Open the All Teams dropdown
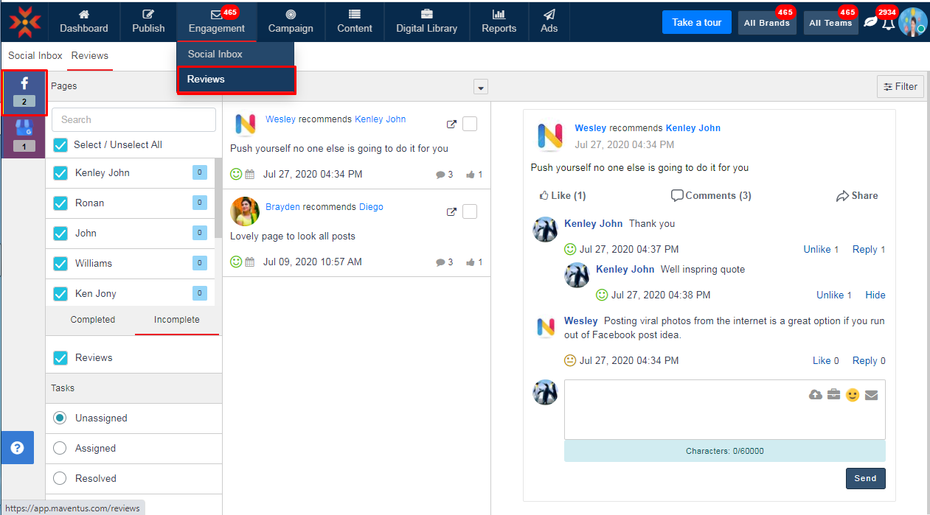930x515 pixels. [830, 23]
